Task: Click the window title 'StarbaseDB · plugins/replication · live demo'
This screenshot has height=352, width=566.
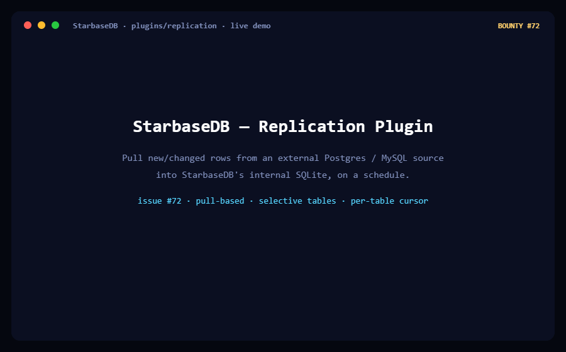Action: click(172, 26)
